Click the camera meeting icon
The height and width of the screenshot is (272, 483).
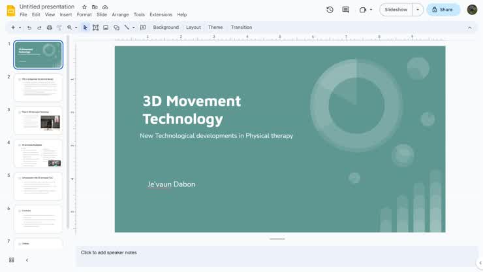tap(363, 10)
